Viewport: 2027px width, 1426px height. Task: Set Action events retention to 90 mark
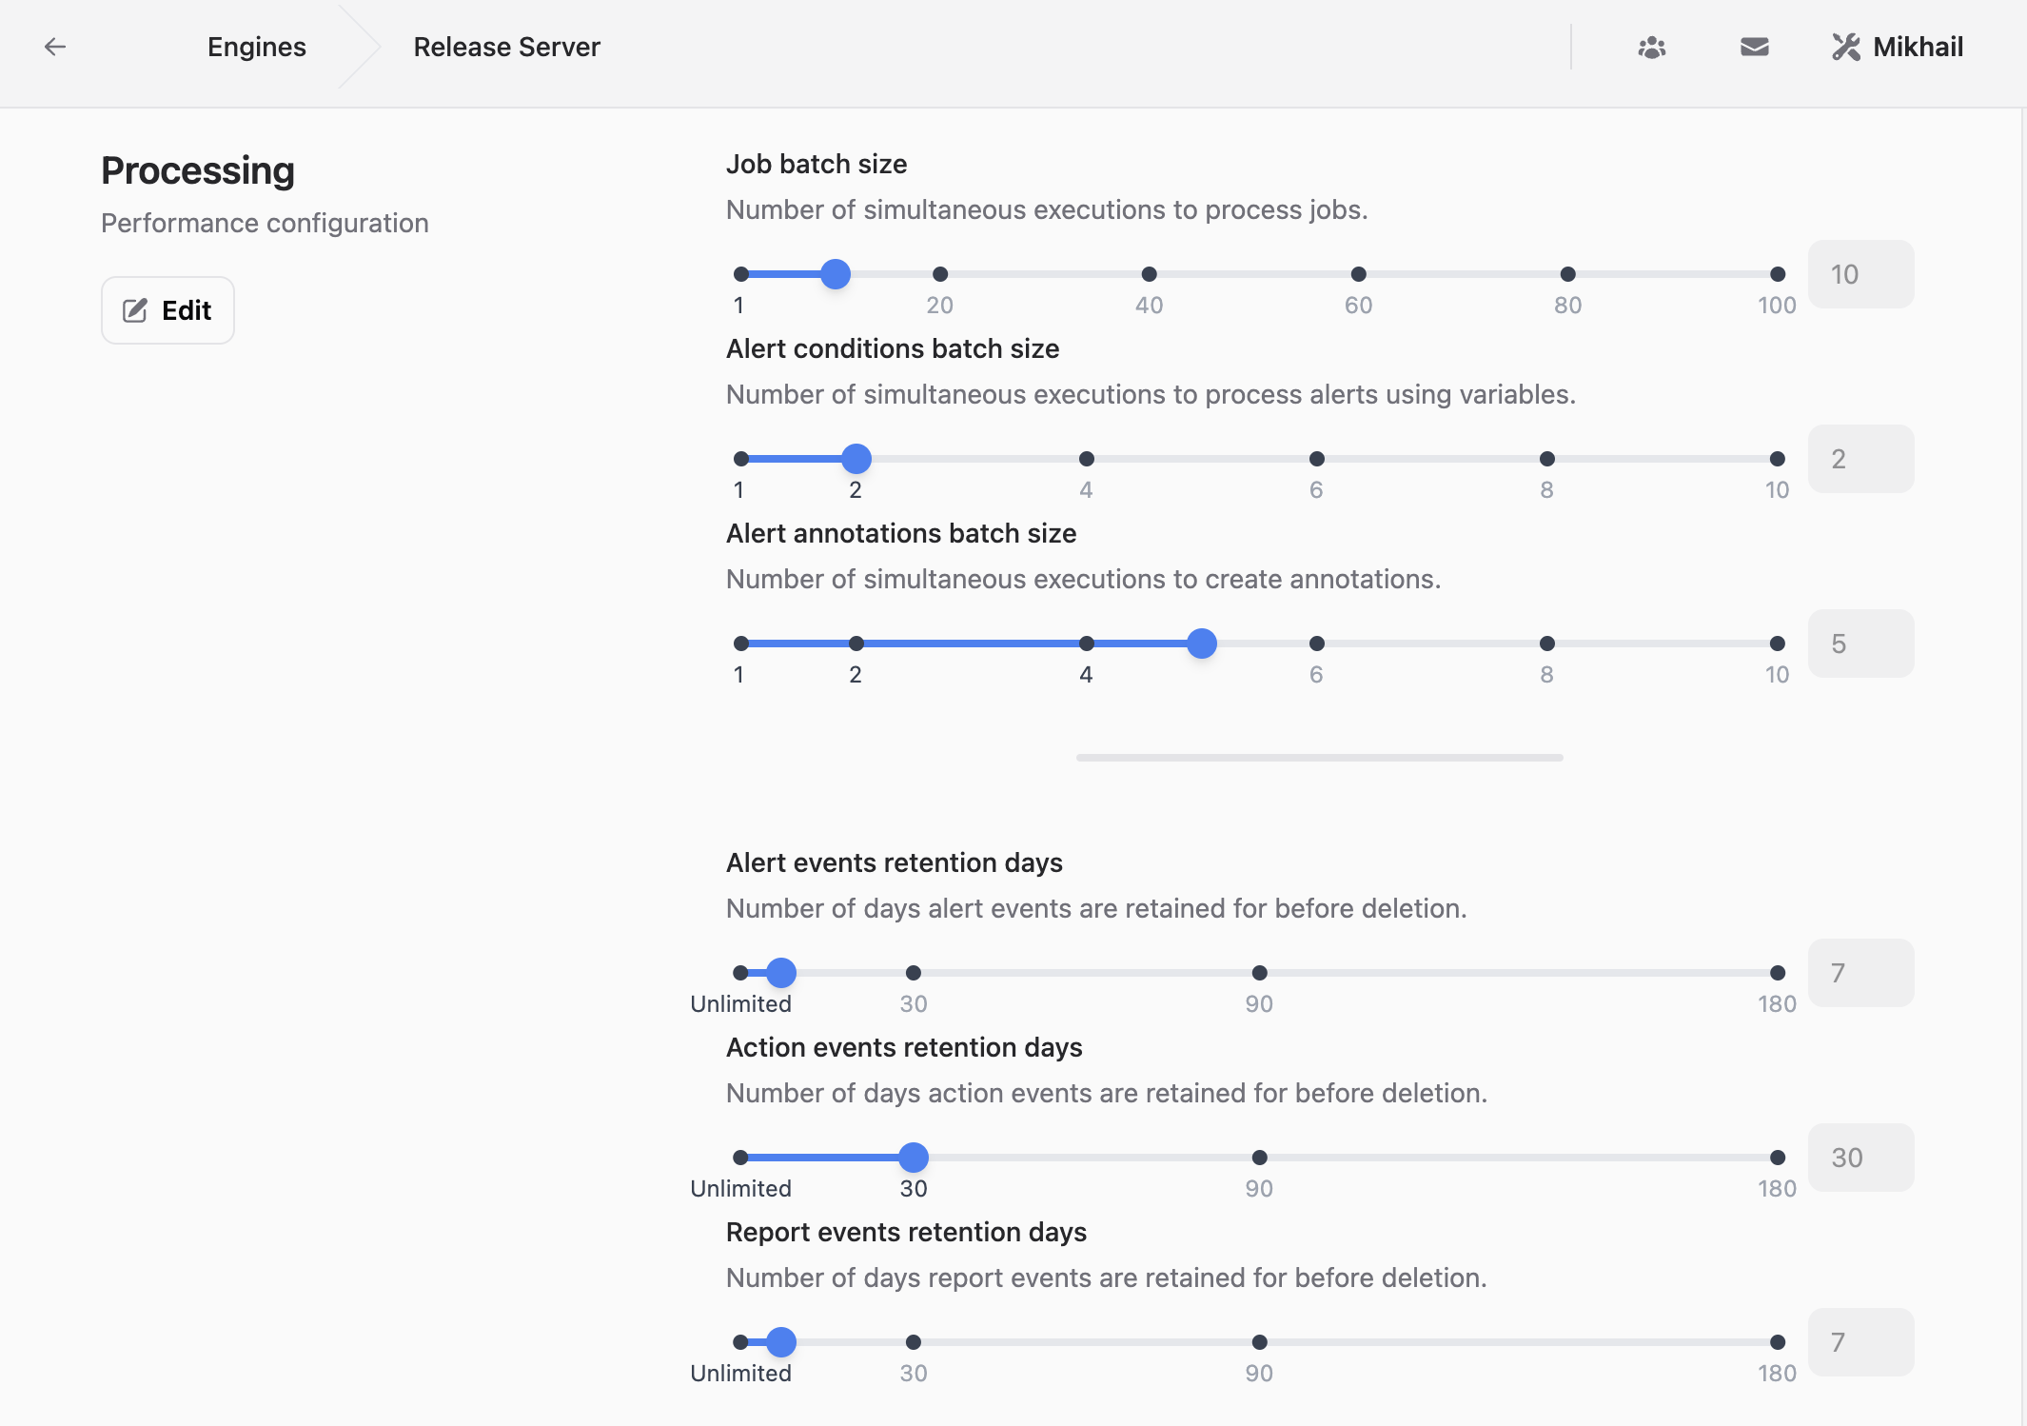point(1260,1158)
